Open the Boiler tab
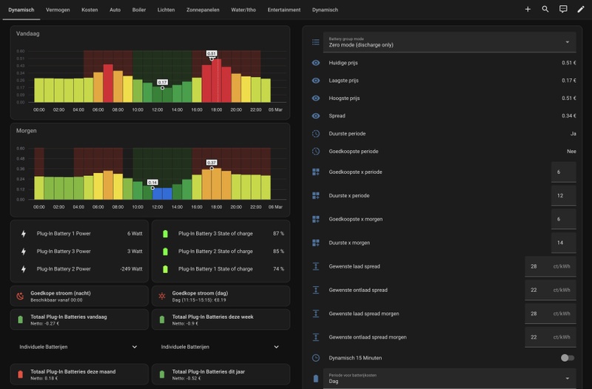This screenshot has width=592, height=389. 138,10
